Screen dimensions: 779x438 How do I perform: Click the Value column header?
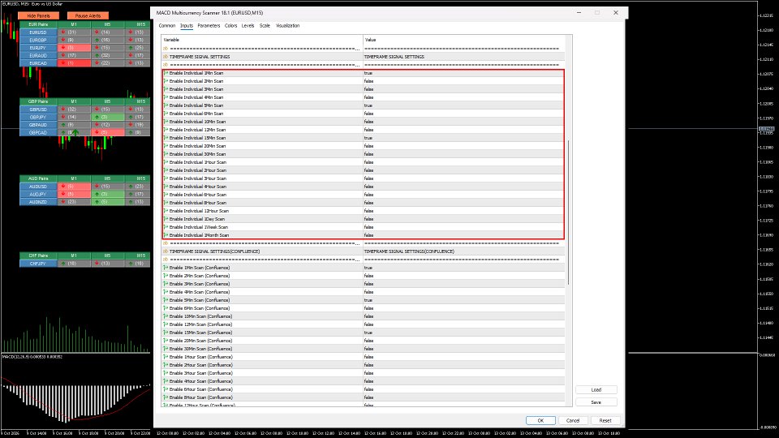click(464, 40)
